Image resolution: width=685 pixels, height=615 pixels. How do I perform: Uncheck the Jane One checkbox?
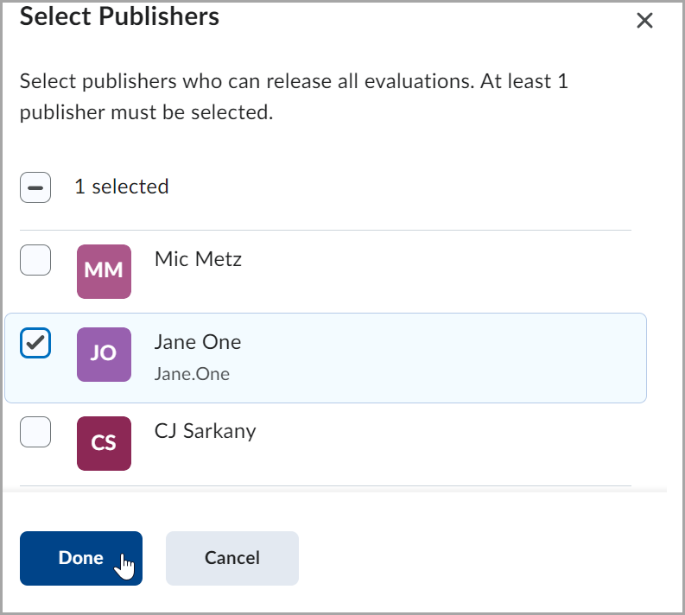[35, 343]
